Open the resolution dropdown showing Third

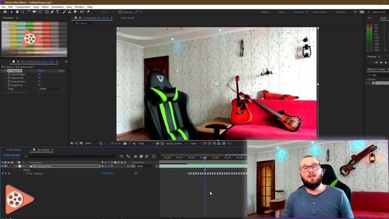(146, 144)
